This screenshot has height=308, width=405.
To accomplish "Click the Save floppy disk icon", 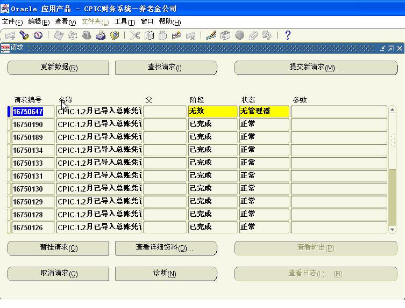I will (x=59, y=35).
